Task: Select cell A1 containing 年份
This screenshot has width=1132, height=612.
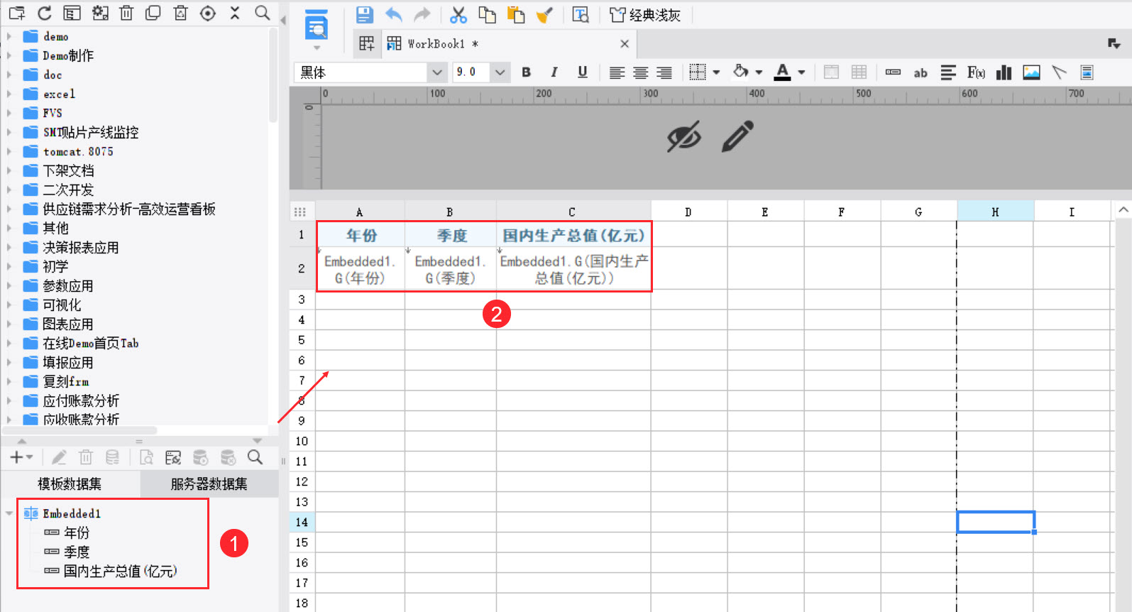Action: [x=361, y=235]
